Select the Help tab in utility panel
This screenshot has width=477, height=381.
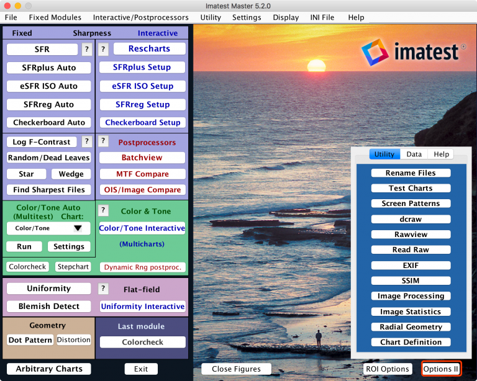point(441,155)
